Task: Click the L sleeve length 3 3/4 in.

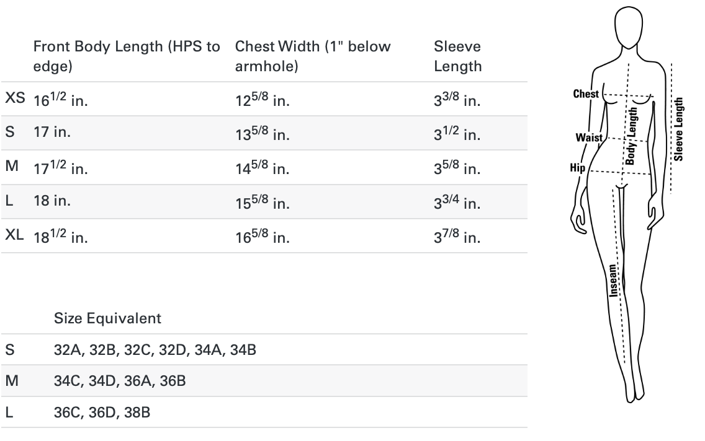Action: point(457,202)
